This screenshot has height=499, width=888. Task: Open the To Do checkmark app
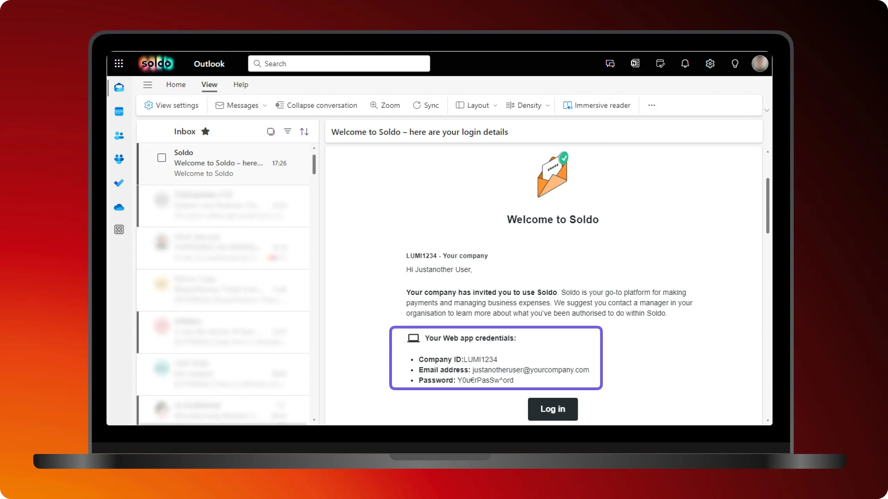(x=119, y=183)
